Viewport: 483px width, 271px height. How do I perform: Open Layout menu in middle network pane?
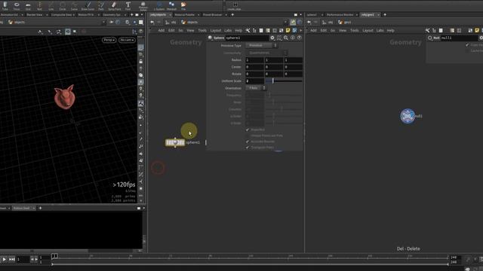(x=216, y=30)
